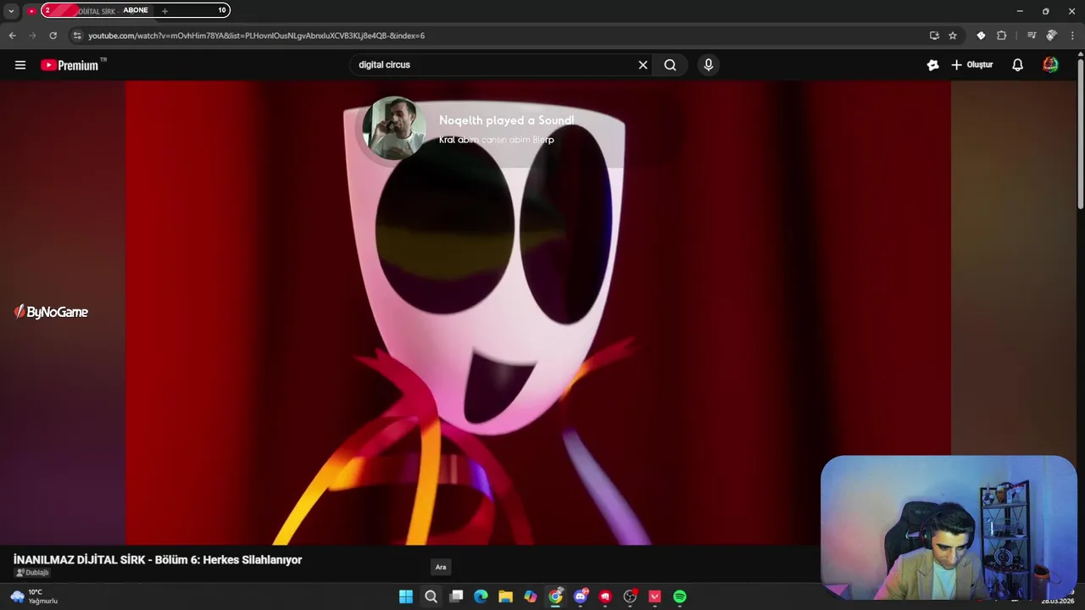This screenshot has width=1085, height=610.
Task: Click the video title 'İNANILMAZ DİJİTAL SİRK'
Action: click(x=158, y=560)
